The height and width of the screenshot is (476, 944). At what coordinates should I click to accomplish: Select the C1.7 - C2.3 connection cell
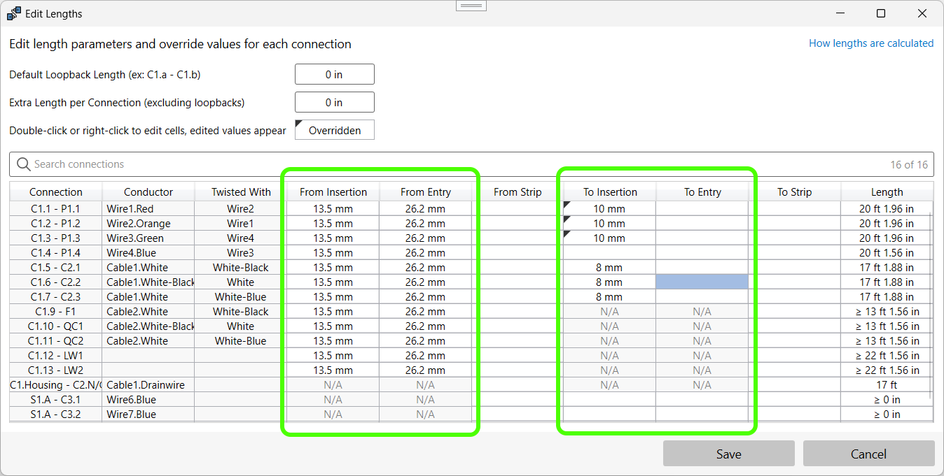pos(56,296)
